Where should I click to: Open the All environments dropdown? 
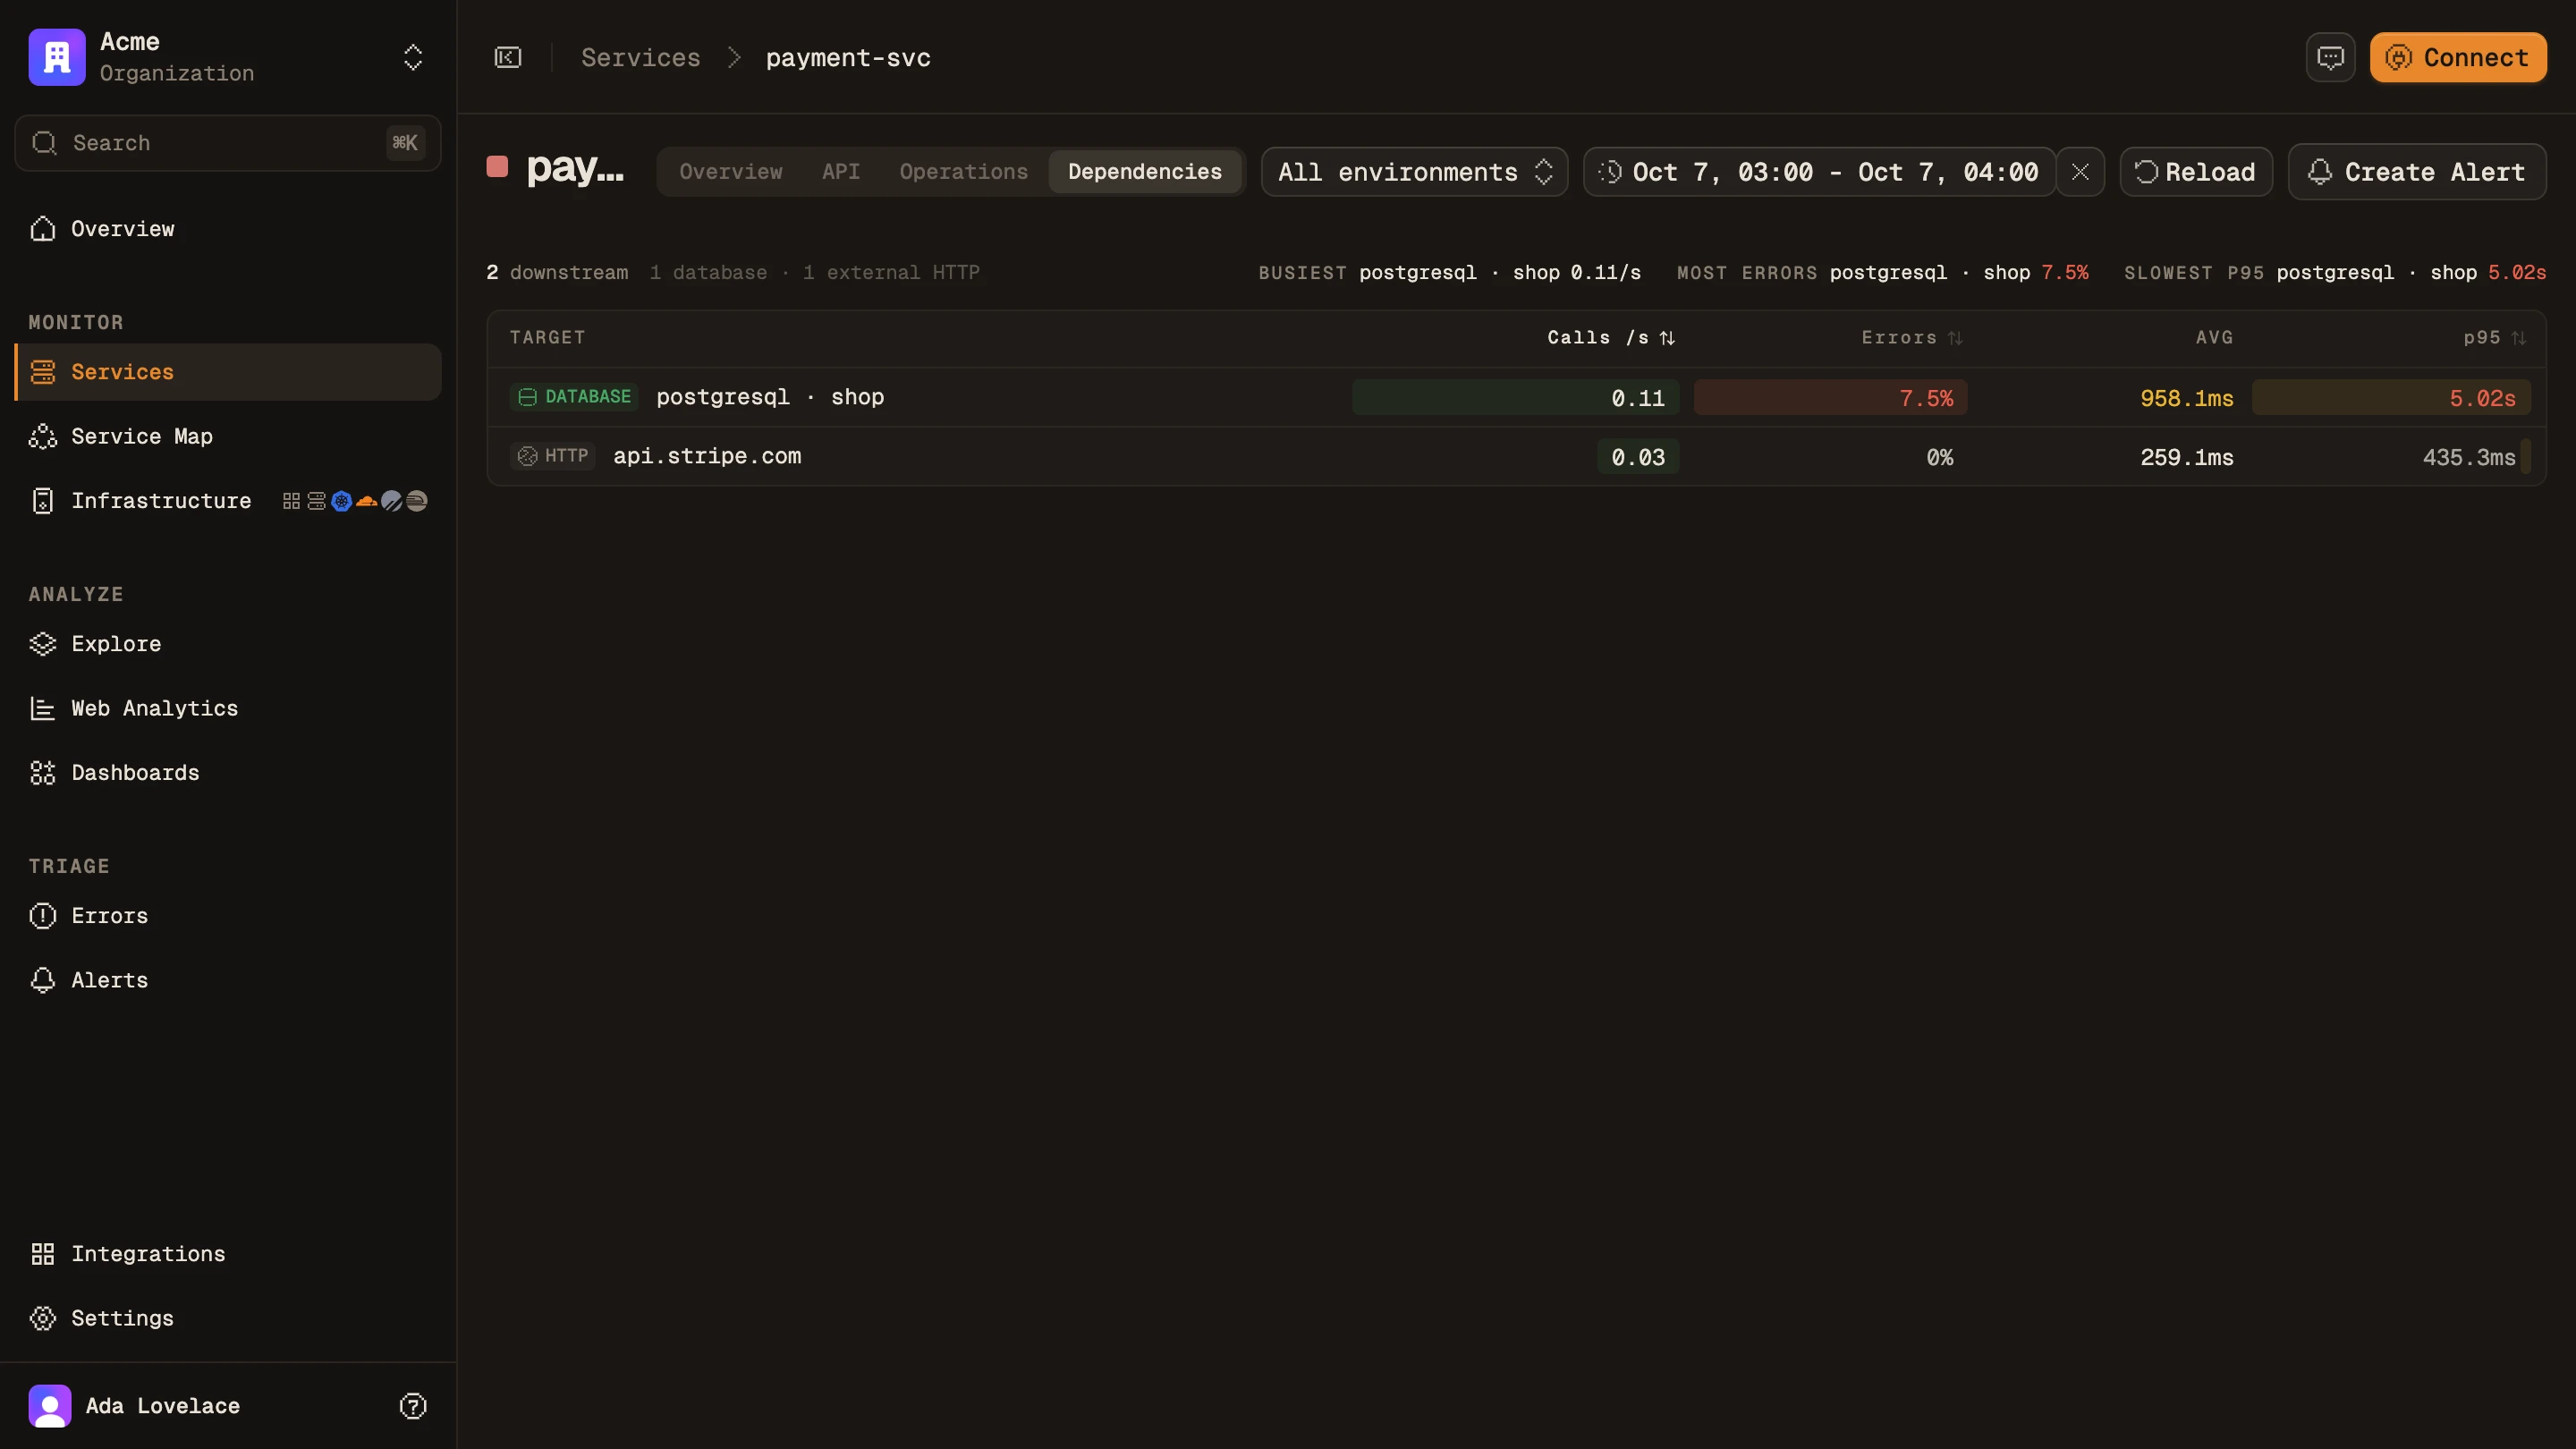pyautogui.click(x=1415, y=172)
